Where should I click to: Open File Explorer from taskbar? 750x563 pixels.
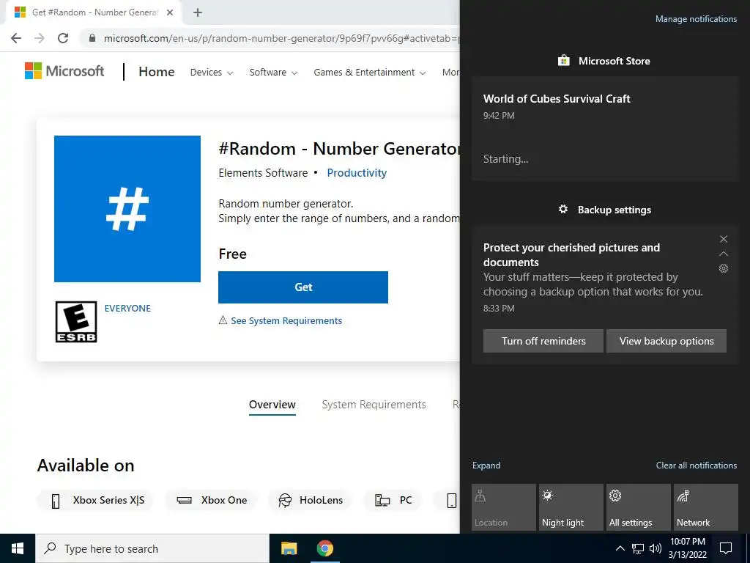pos(289,548)
